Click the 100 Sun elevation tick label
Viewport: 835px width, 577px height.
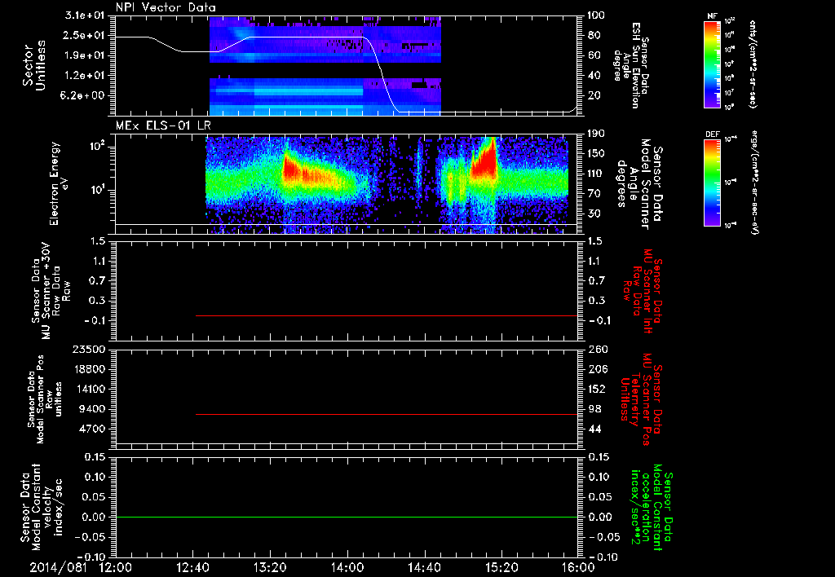click(x=596, y=15)
